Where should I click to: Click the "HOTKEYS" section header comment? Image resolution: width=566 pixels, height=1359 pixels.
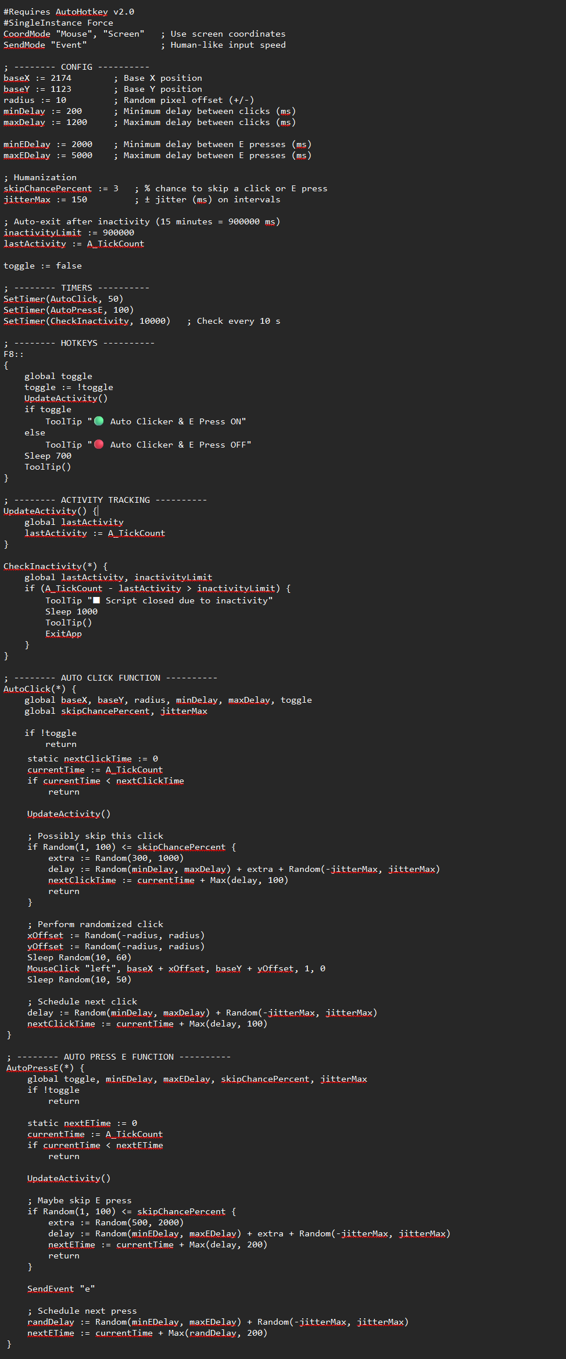[x=79, y=343]
